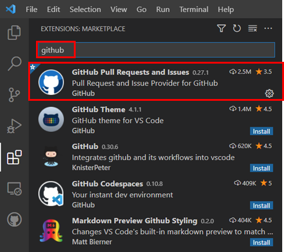Select the GitHub 0.30.6 extension title

click(x=85, y=146)
